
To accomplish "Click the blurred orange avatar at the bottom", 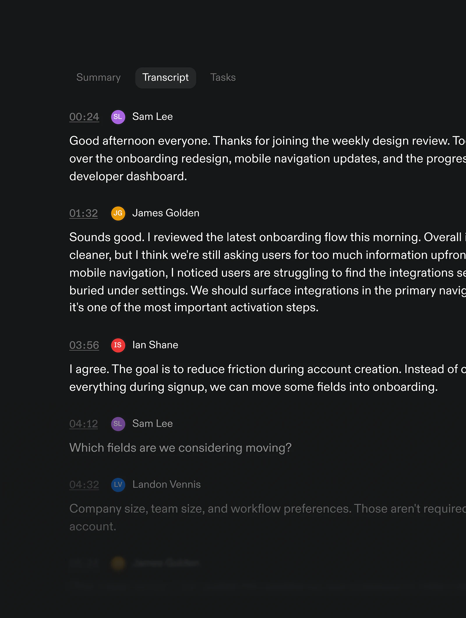I will click(x=118, y=563).
